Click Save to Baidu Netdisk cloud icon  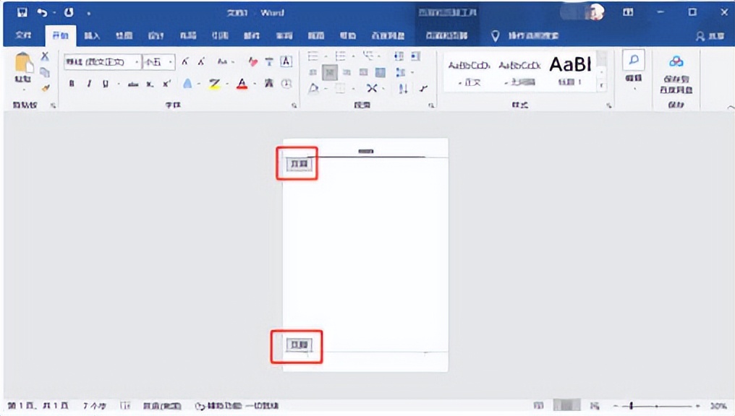(676, 61)
